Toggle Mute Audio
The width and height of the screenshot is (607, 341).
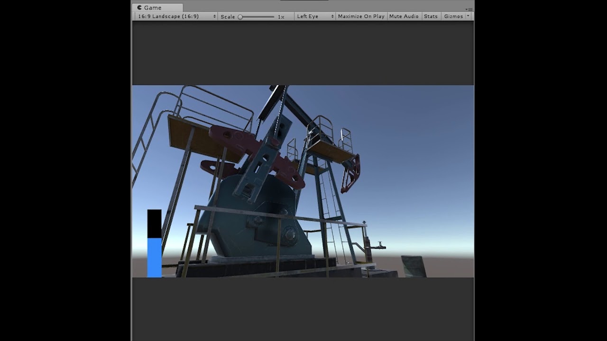tap(404, 16)
